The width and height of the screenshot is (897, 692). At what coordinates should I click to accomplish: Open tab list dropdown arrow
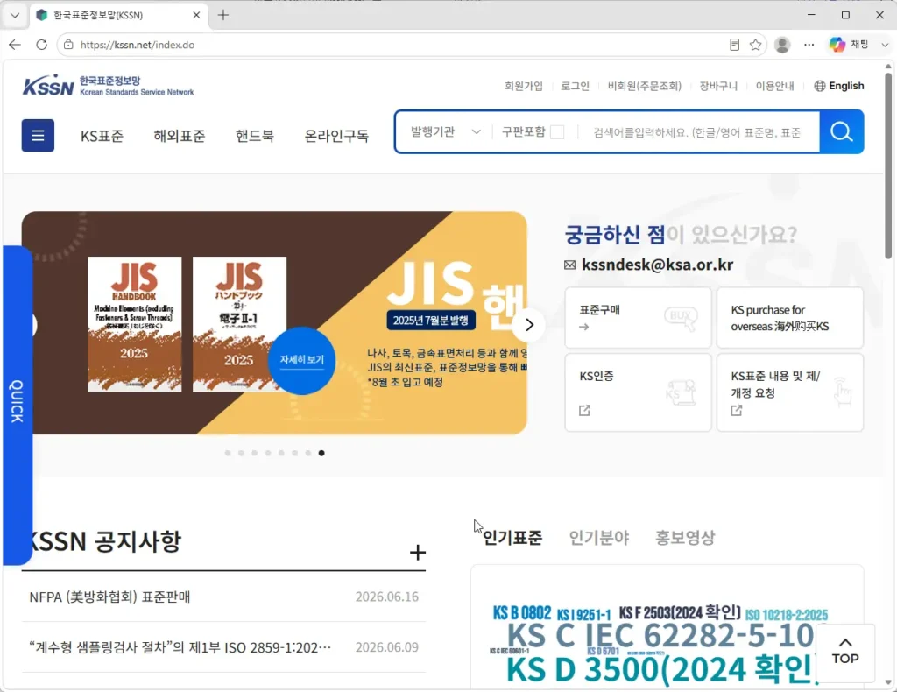tap(15, 15)
